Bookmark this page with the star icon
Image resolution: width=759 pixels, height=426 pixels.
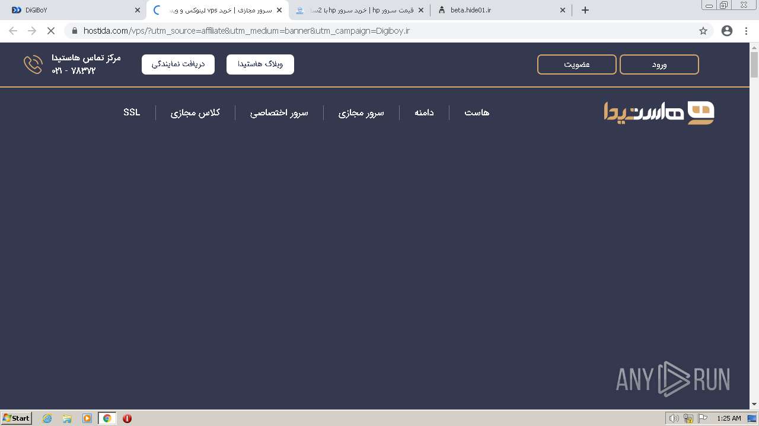(x=703, y=31)
